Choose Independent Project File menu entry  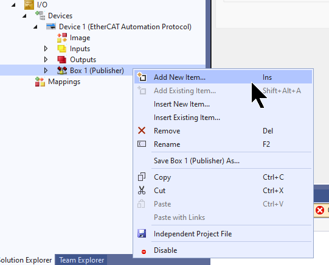(223, 234)
